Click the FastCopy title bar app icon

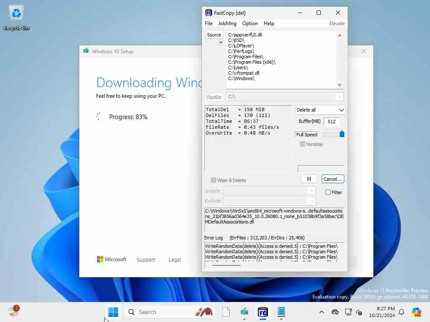(x=208, y=13)
